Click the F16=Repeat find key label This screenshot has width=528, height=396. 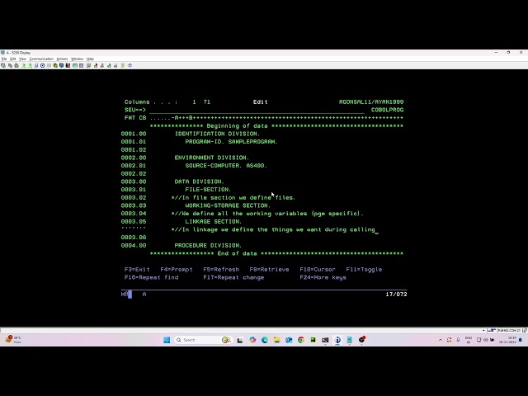point(151,277)
